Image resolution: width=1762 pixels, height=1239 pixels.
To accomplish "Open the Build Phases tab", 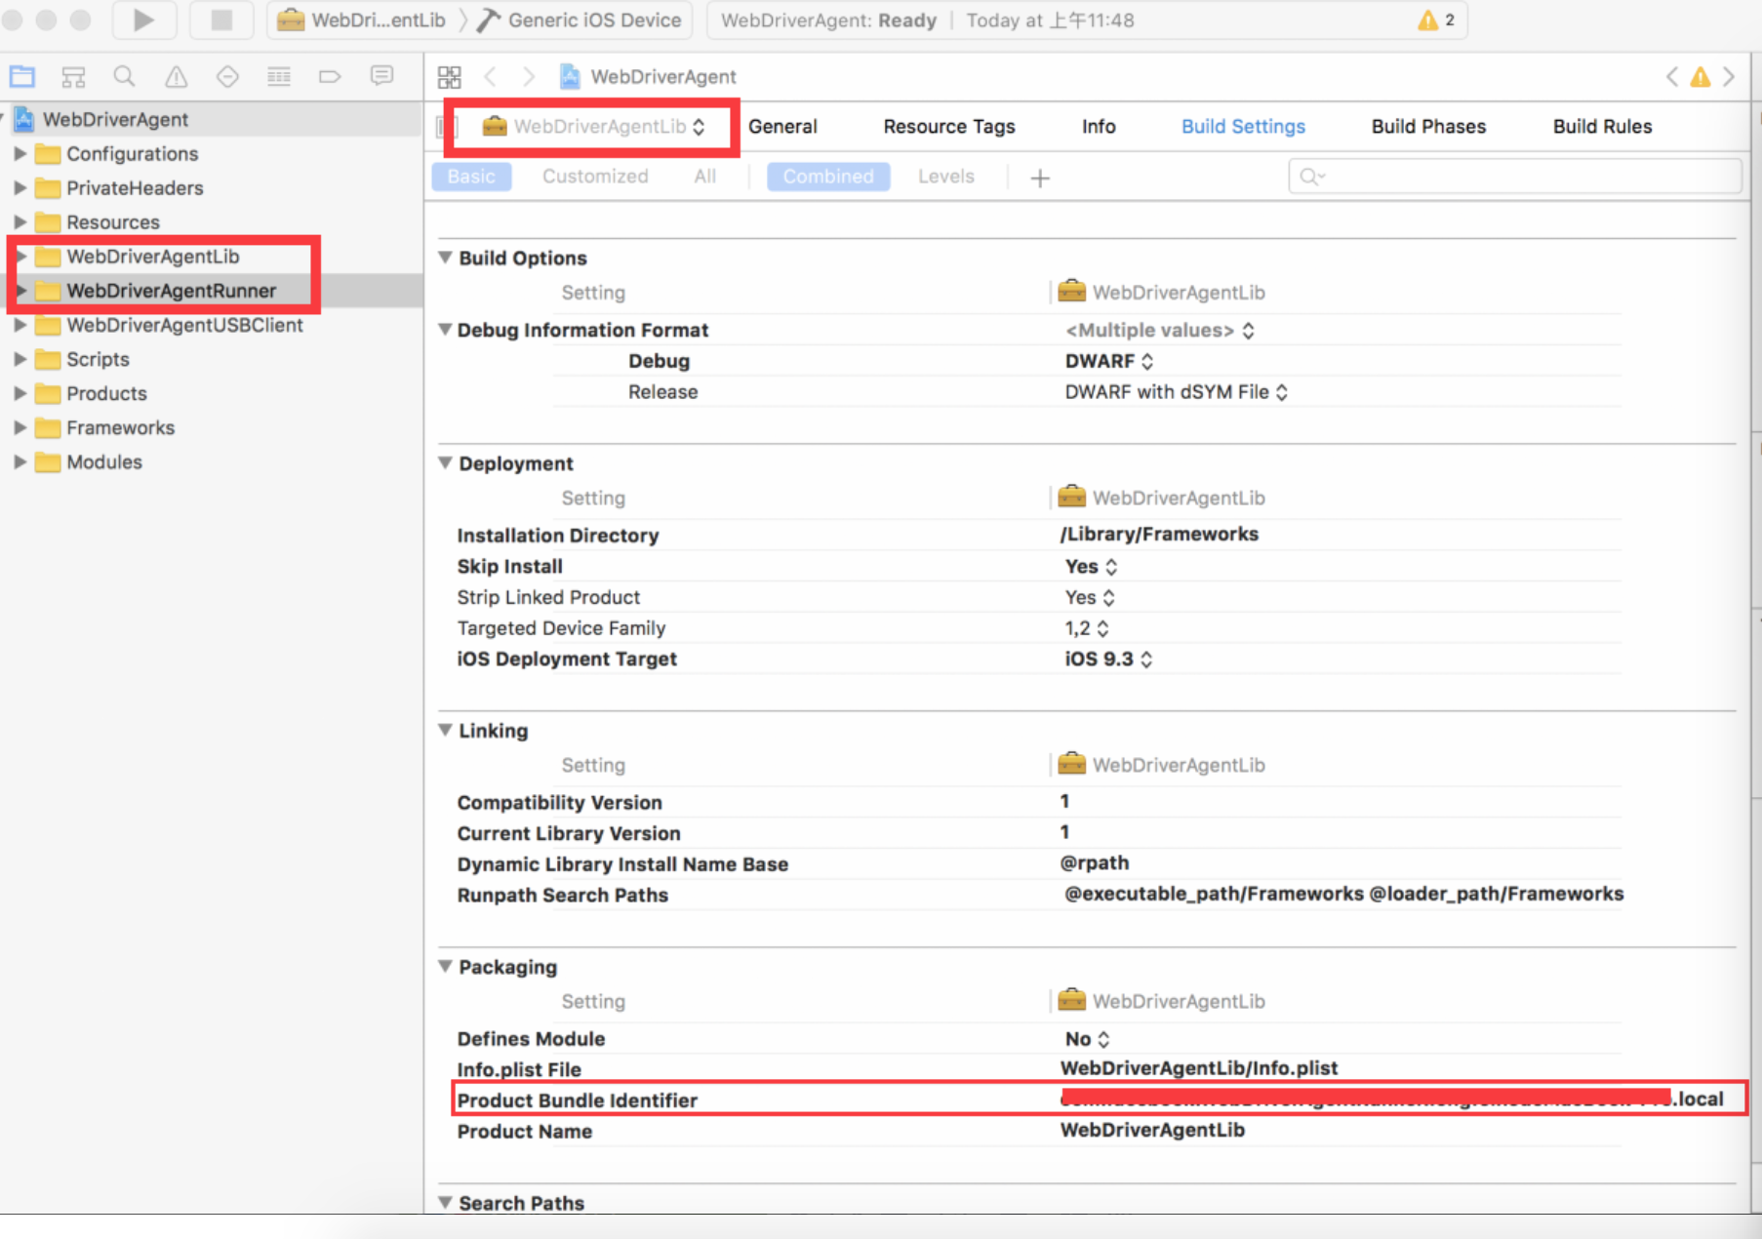I will click(1428, 126).
